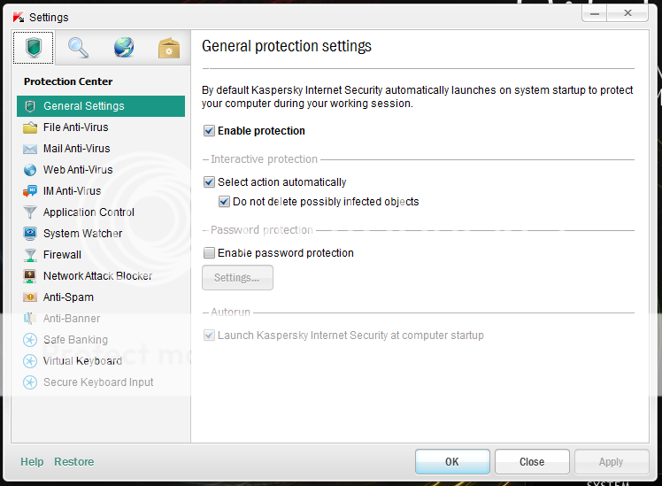The width and height of the screenshot is (662, 486).
Task: Select the File Anti-Virus folder icon
Action: (30, 127)
